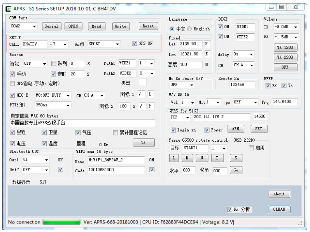The image size is (310, 232).
Task: Click the CLEAN button
Action: pos(279,209)
